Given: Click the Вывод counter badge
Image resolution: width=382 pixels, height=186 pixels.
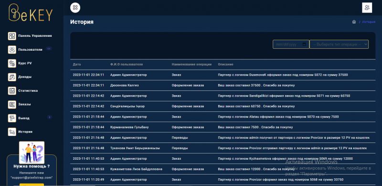Looking at the screenshot, I should point(49,117).
